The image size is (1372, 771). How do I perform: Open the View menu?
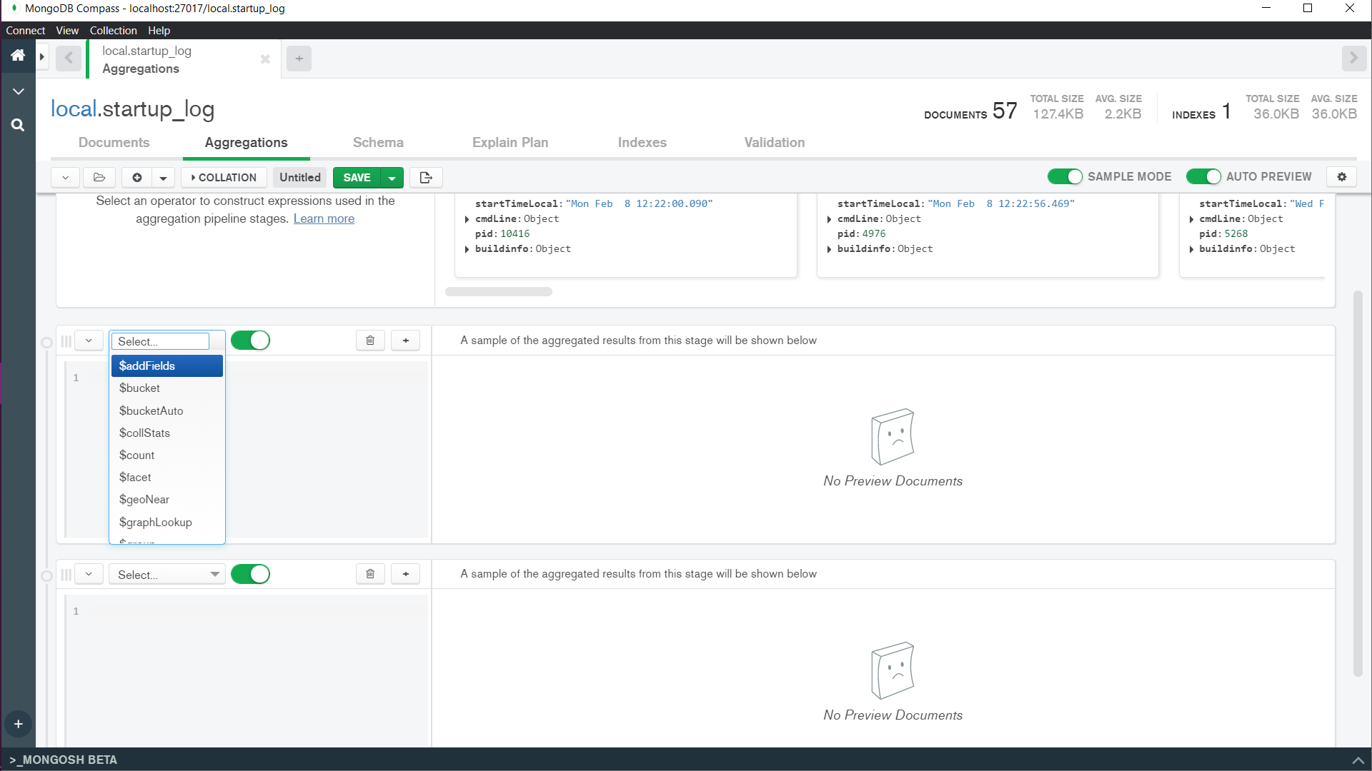[67, 30]
